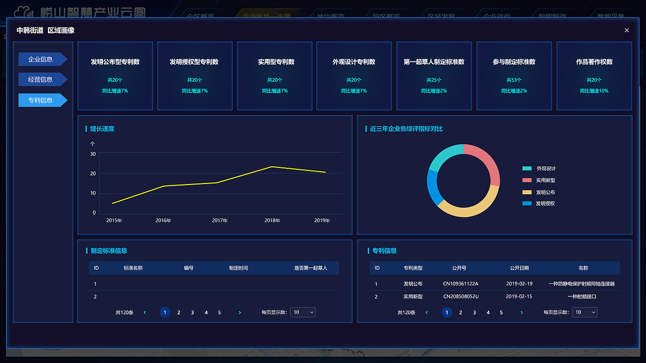Click the 外观设计专利数 card
646x363 pixels.
point(354,76)
